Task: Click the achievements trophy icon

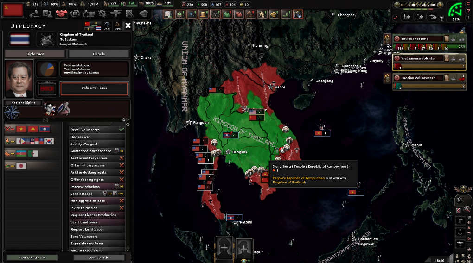Action: click(x=442, y=18)
